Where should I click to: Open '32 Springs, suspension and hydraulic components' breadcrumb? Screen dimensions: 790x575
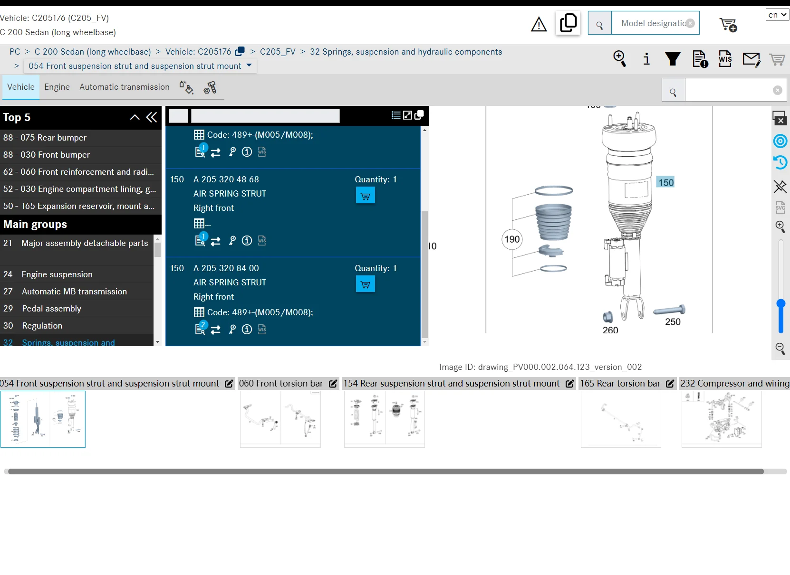click(x=406, y=52)
